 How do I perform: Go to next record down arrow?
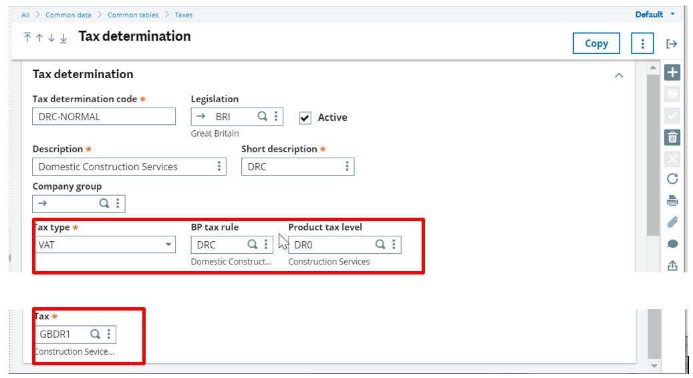(x=51, y=38)
